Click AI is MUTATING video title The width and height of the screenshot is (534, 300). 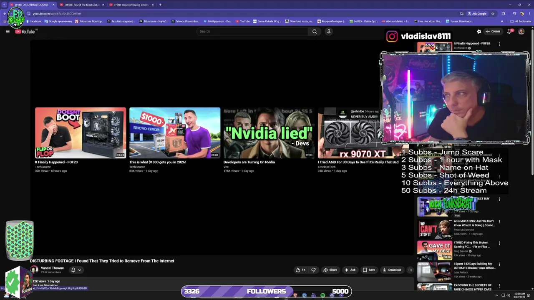[474, 223]
